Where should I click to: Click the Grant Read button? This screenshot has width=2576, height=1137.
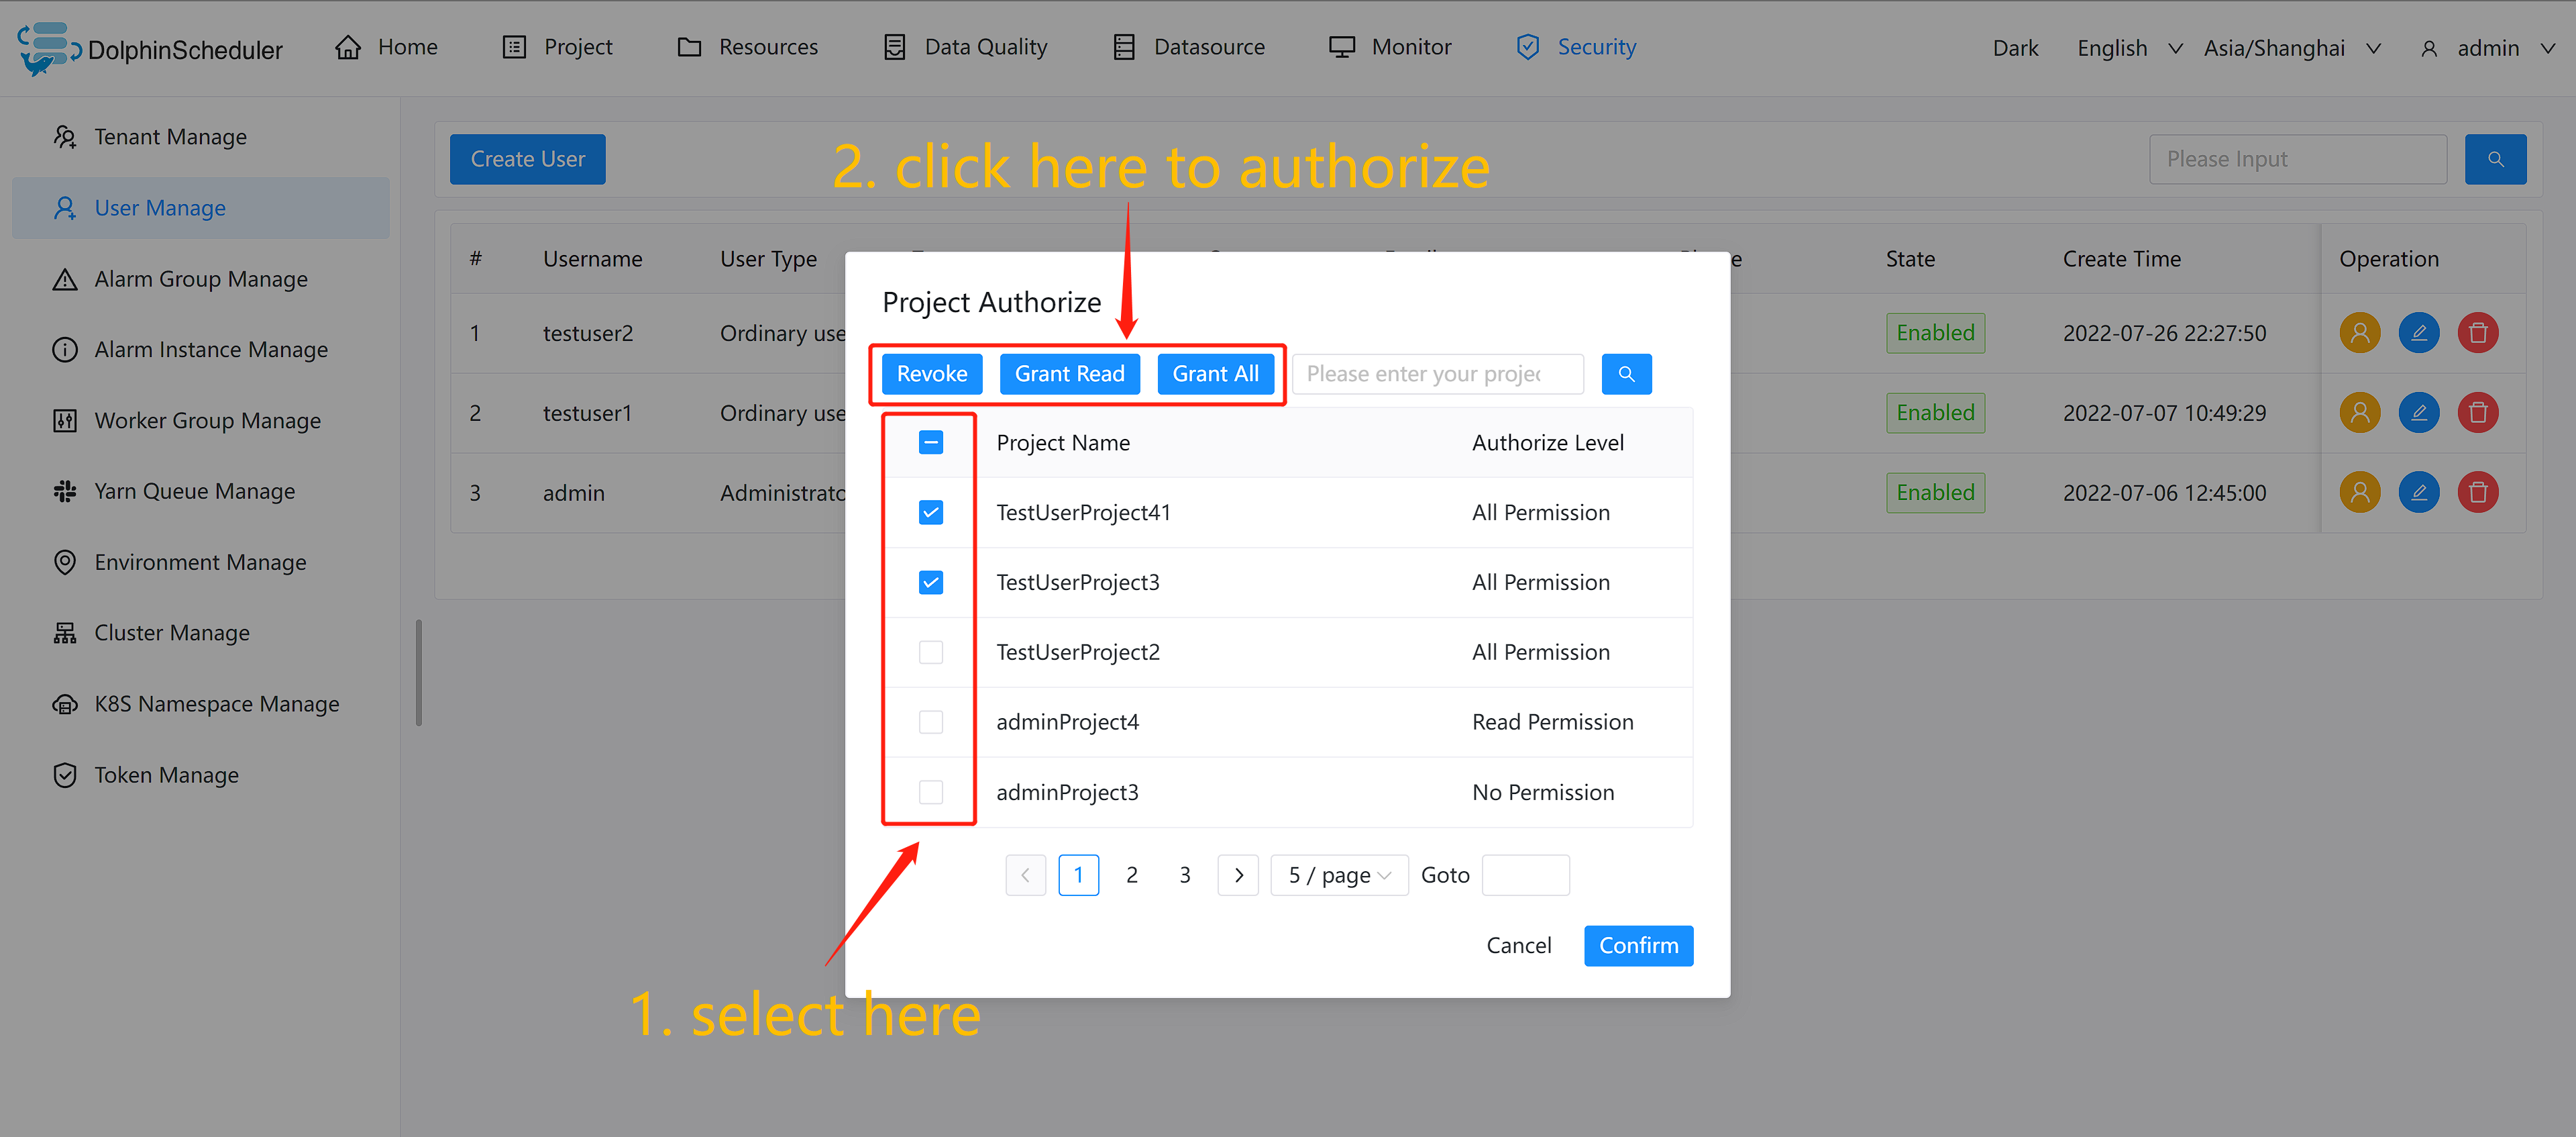coord(1069,373)
